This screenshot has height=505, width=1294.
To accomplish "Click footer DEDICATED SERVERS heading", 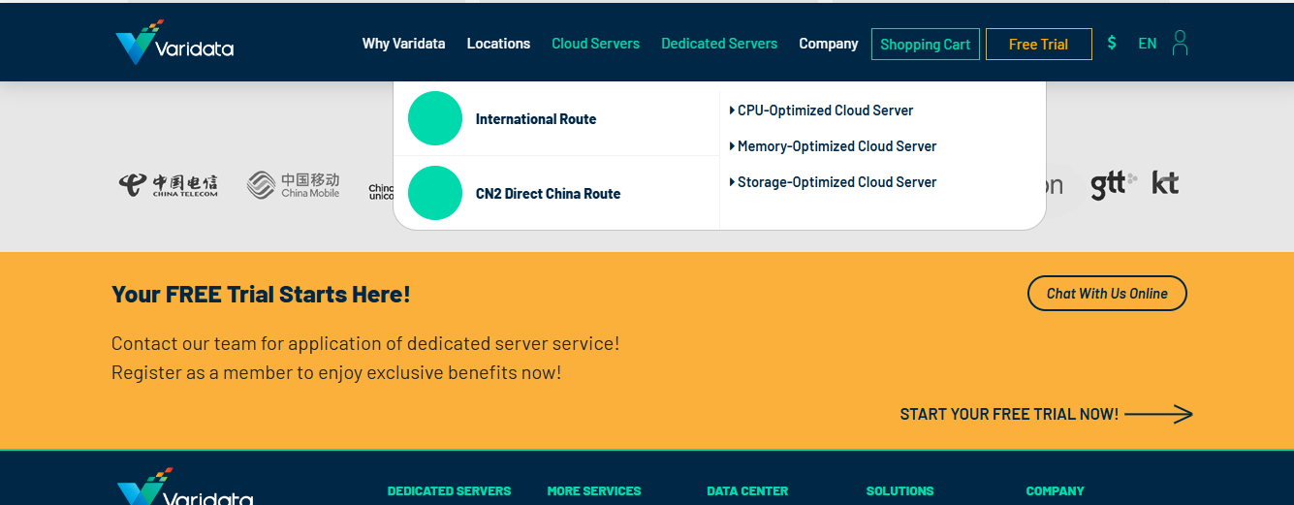I will [449, 491].
